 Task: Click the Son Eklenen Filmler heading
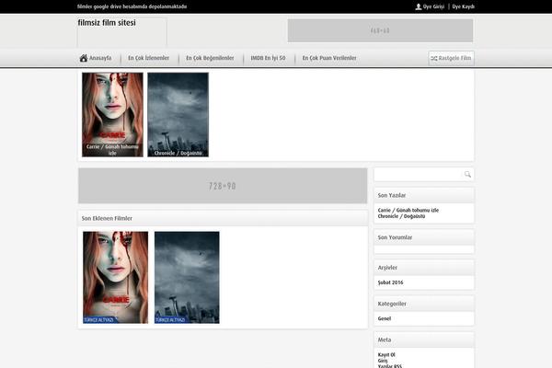[x=107, y=218]
